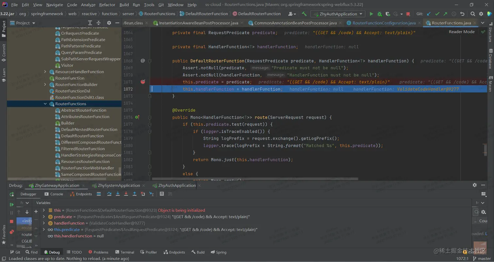Open Evaluate Expression calculator icon
This screenshot has width=494, height=262.
pyautogui.click(x=162, y=194)
